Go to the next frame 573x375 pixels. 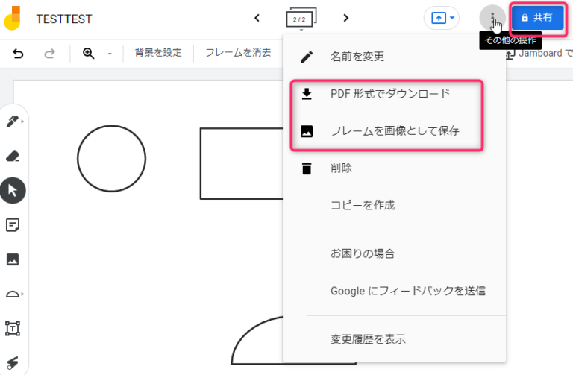click(x=345, y=17)
